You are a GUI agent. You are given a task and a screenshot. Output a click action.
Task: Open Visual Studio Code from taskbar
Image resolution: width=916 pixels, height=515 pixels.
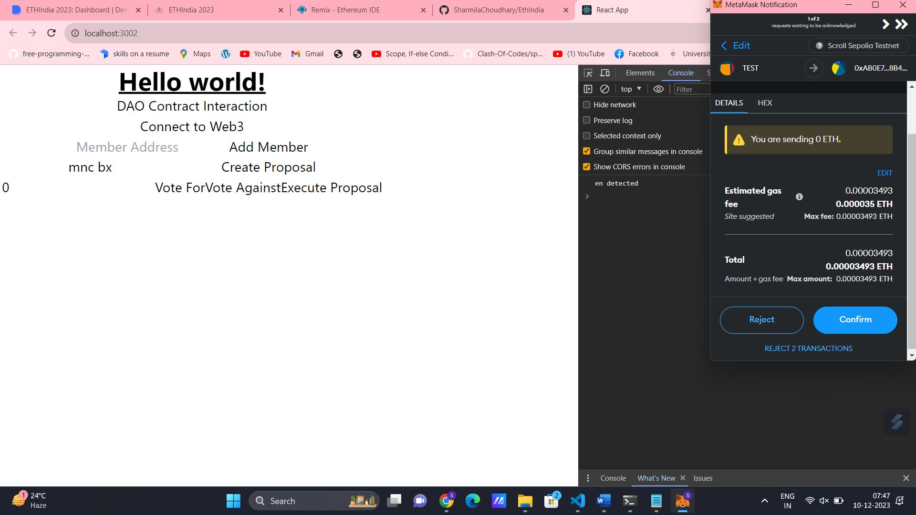point(578,501)
